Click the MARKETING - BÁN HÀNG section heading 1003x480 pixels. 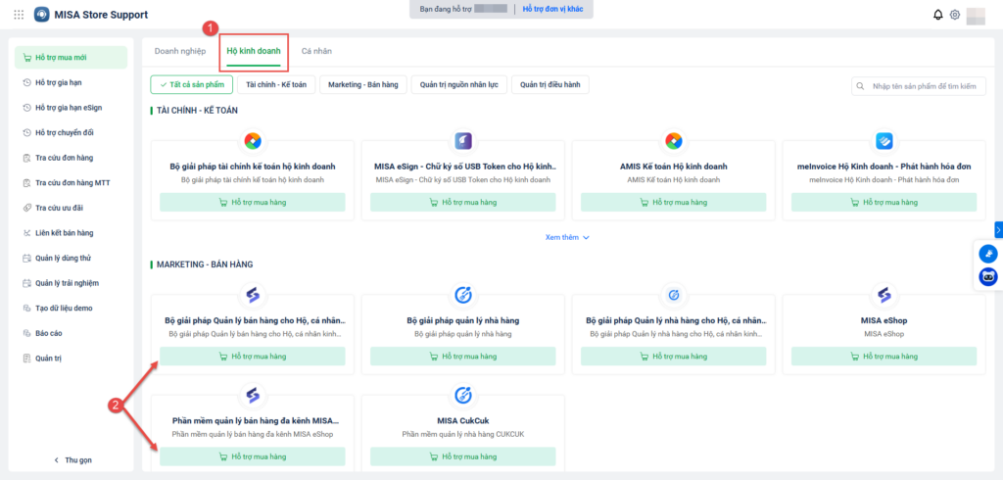[x=205, y=264]
